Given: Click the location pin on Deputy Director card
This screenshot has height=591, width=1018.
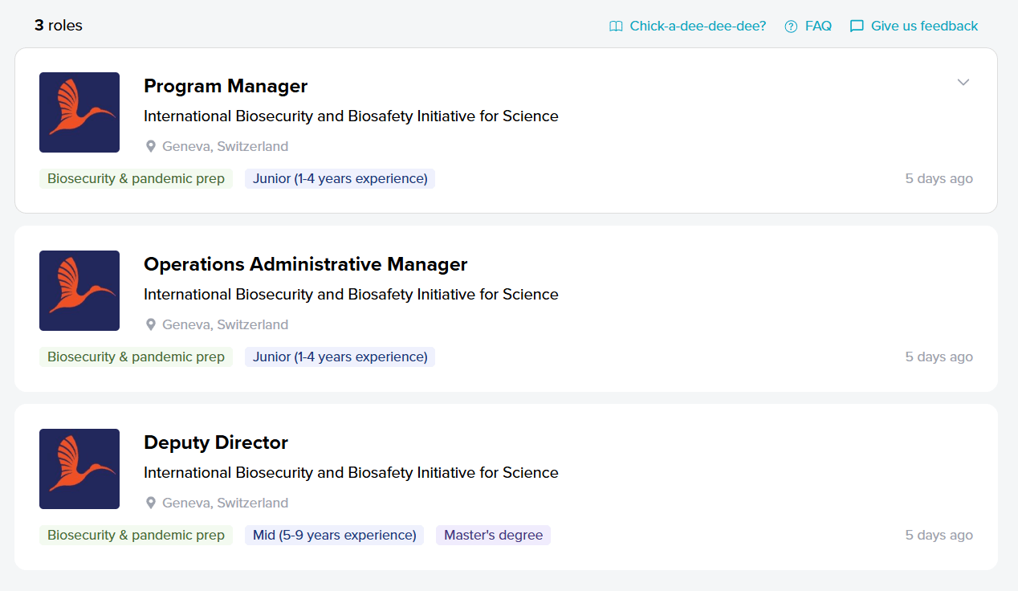Looking at the screenshot, I should (x=150, y=503).
